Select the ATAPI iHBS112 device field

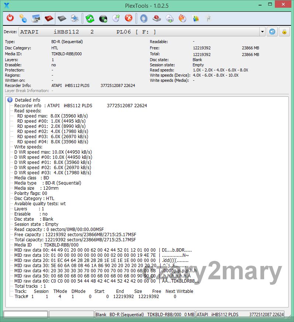pos(139,32)
